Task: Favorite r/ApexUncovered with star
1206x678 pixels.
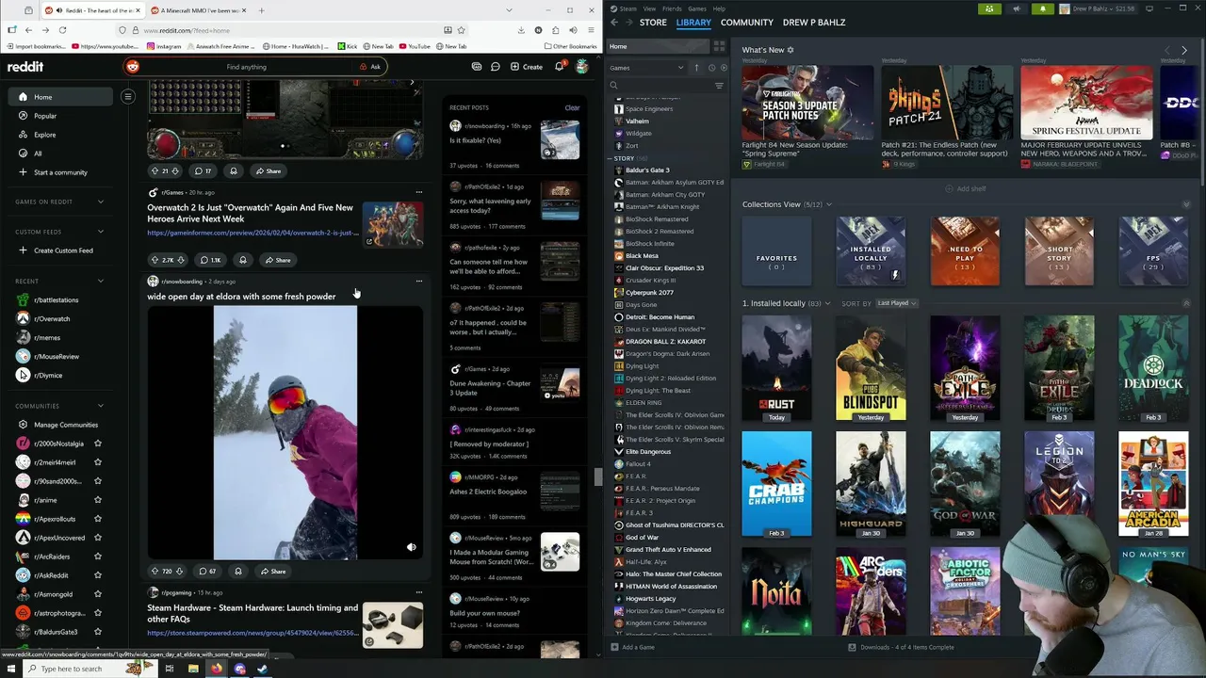Action: coord(97,538)
